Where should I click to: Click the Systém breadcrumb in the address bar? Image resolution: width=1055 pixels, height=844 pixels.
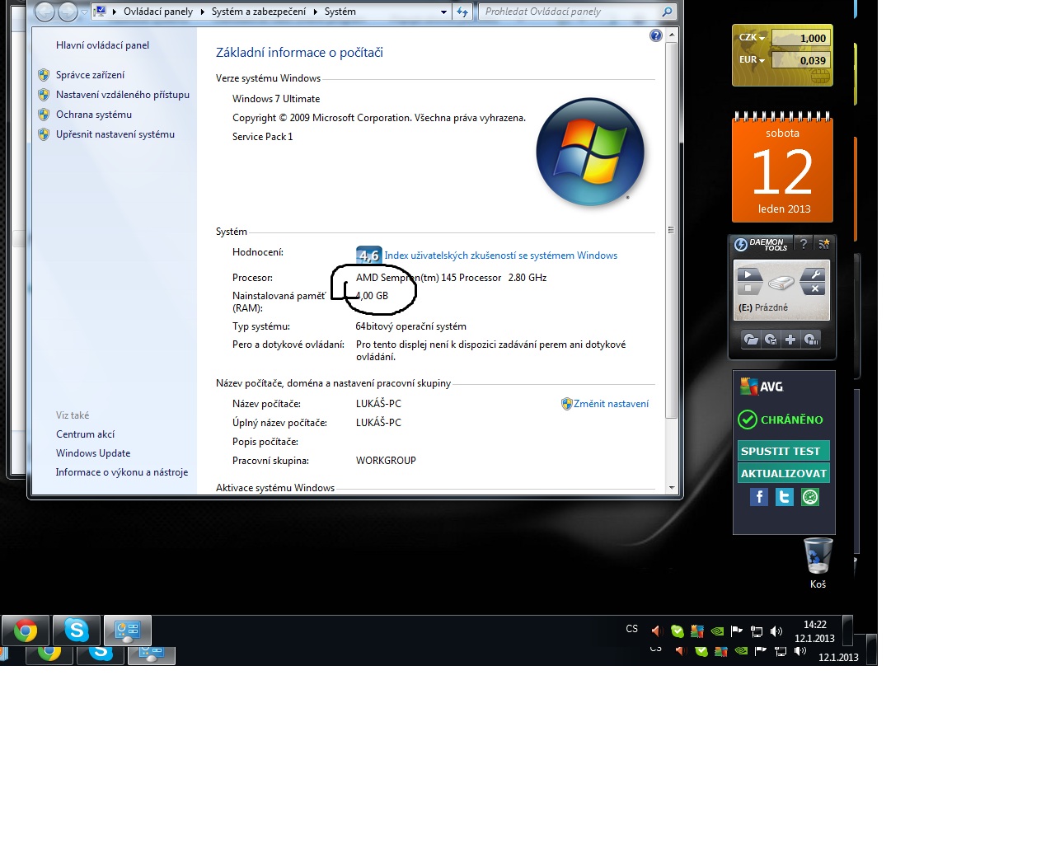[340, 12]
